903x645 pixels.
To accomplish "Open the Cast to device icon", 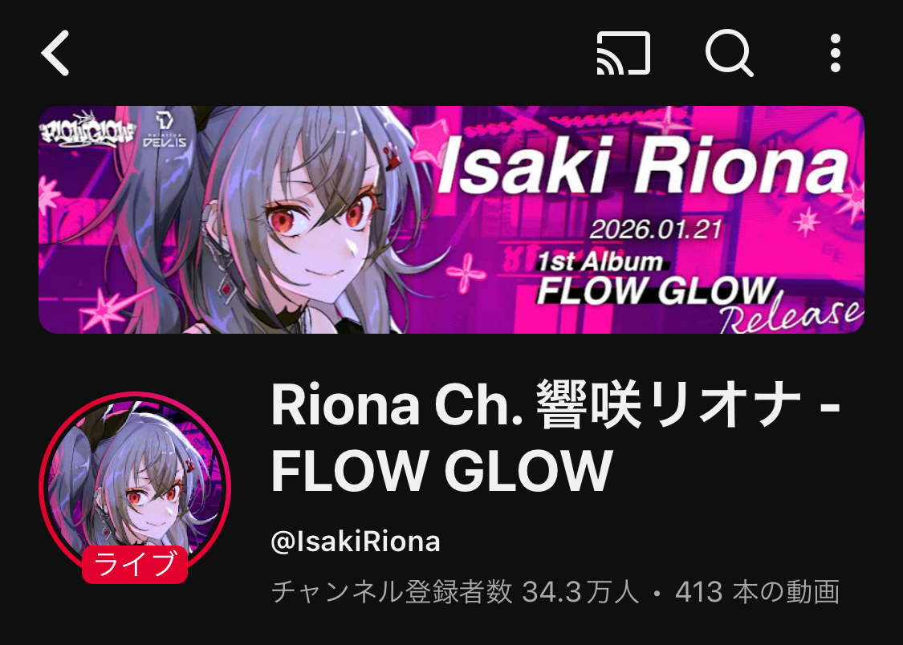I will click(624, 53).
